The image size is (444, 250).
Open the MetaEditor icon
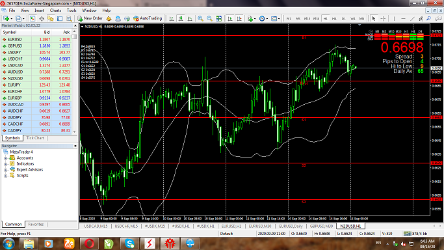(x=109, y=19)
